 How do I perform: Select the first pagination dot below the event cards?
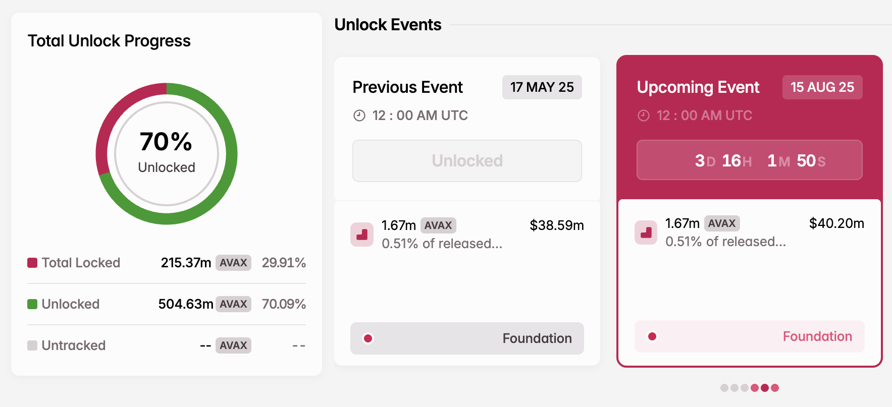tap(724, 388)
